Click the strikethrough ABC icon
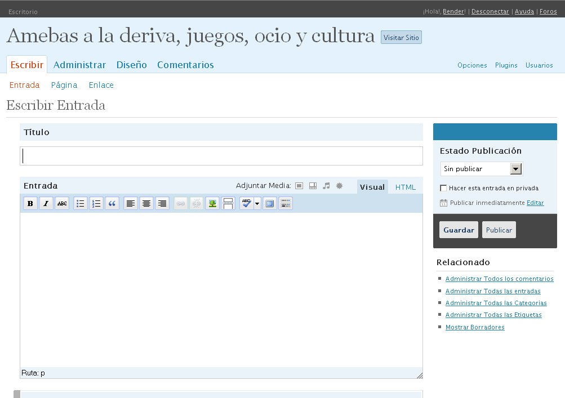 point(62,204)
